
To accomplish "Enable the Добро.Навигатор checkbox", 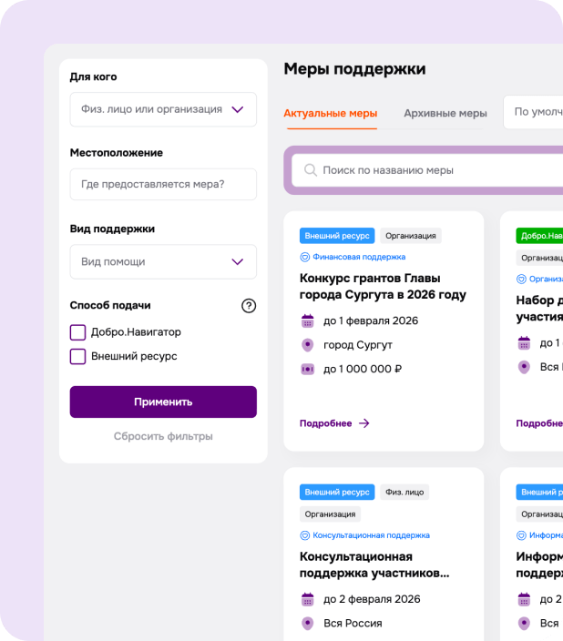I will 78,332.
